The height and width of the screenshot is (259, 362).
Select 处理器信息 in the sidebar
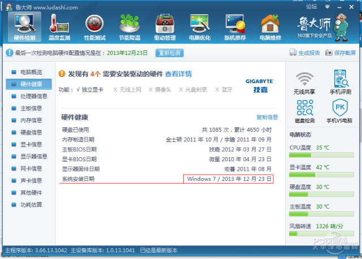coord(29,96)
